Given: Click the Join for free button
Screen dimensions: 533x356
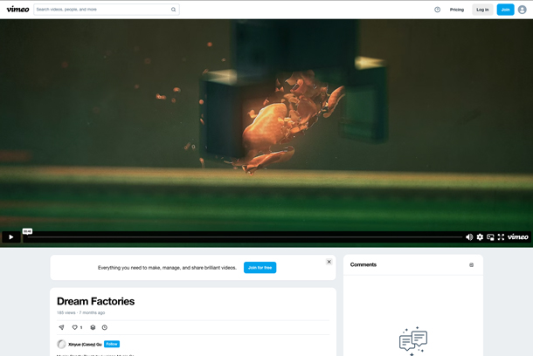Looking at the screenshot, I should point(260,267).
